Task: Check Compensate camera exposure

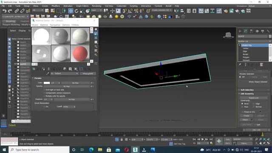Action: coord(44,93)
